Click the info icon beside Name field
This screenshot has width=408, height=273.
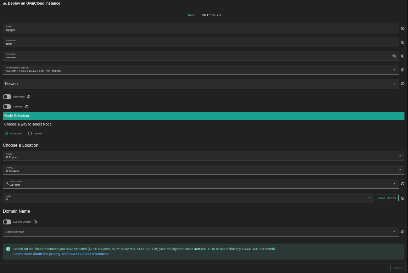tap(402, 28)
